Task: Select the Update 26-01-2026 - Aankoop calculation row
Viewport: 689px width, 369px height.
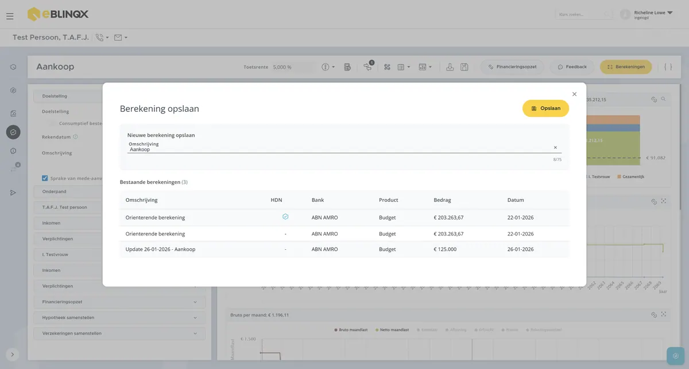Action: (x=344, y=249)
